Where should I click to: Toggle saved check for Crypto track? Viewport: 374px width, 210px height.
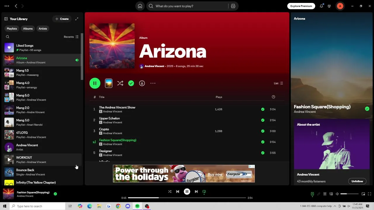pos(263,131)
